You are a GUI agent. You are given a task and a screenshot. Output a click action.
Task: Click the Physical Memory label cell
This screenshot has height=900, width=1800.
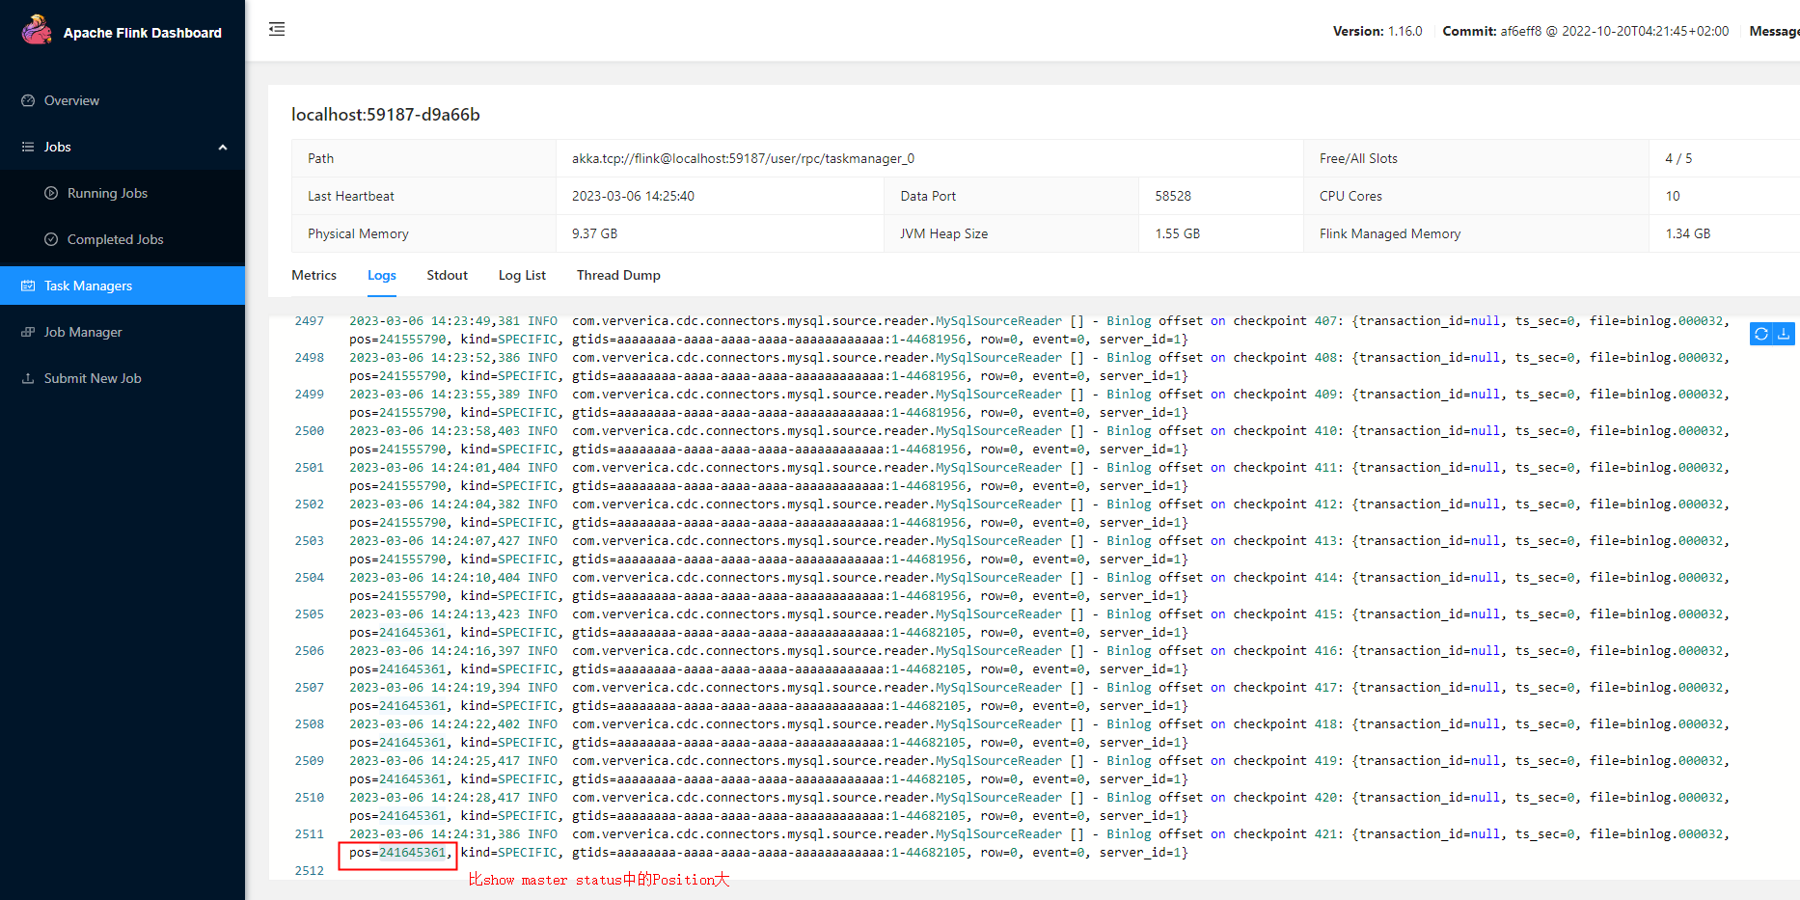click(423, 233)
